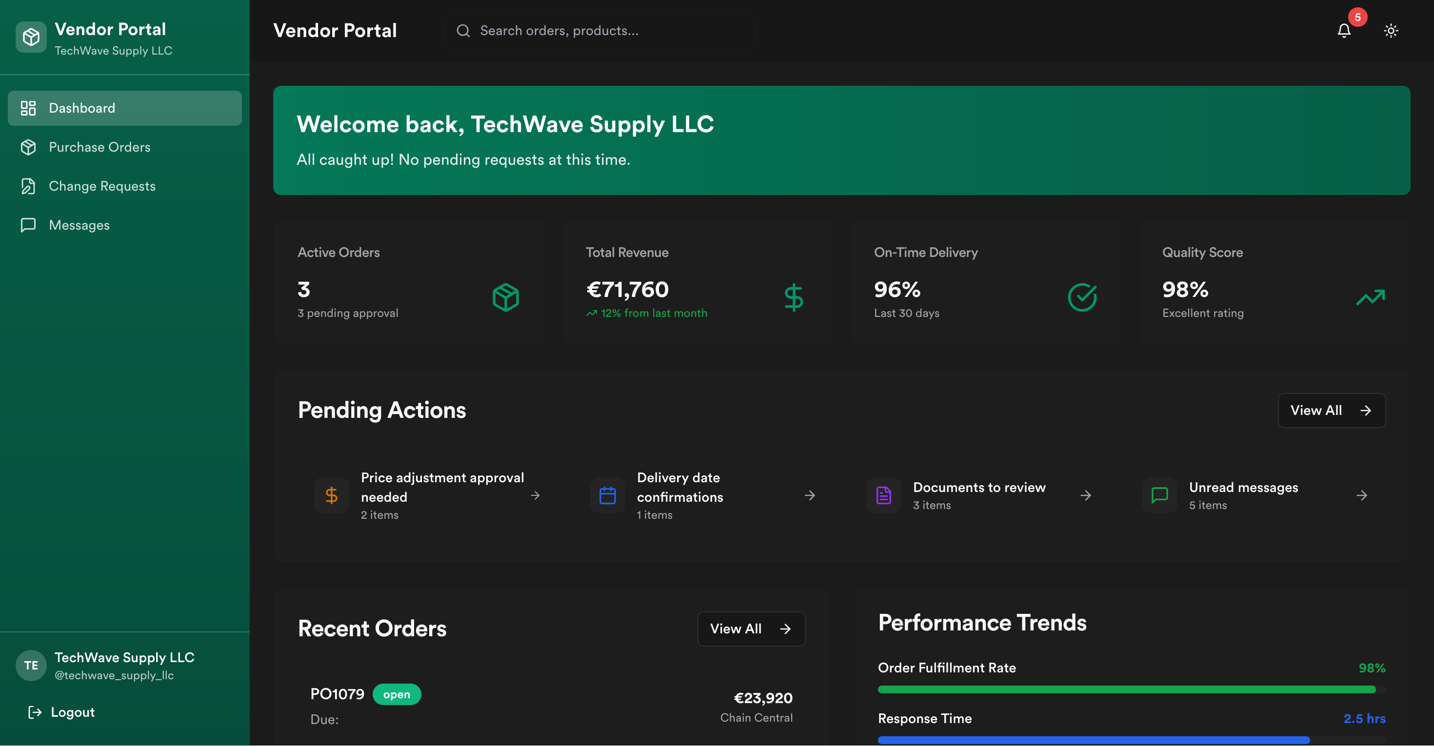Click the package icon on Active Orders card
The image size is (1434, 746).
[x=505, y=296]
